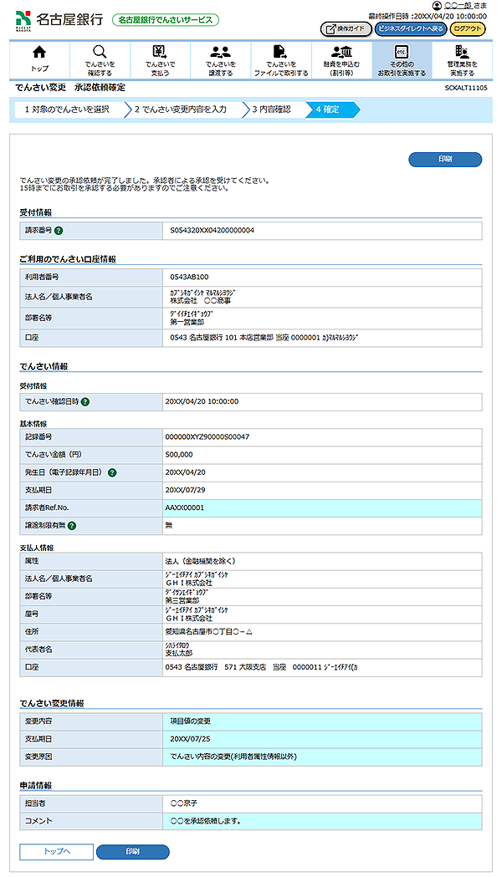Image resolution: width=502 pixels, height=877 pixels.
Task: Click help icon next to 請求番号
Action: (59, 230)
